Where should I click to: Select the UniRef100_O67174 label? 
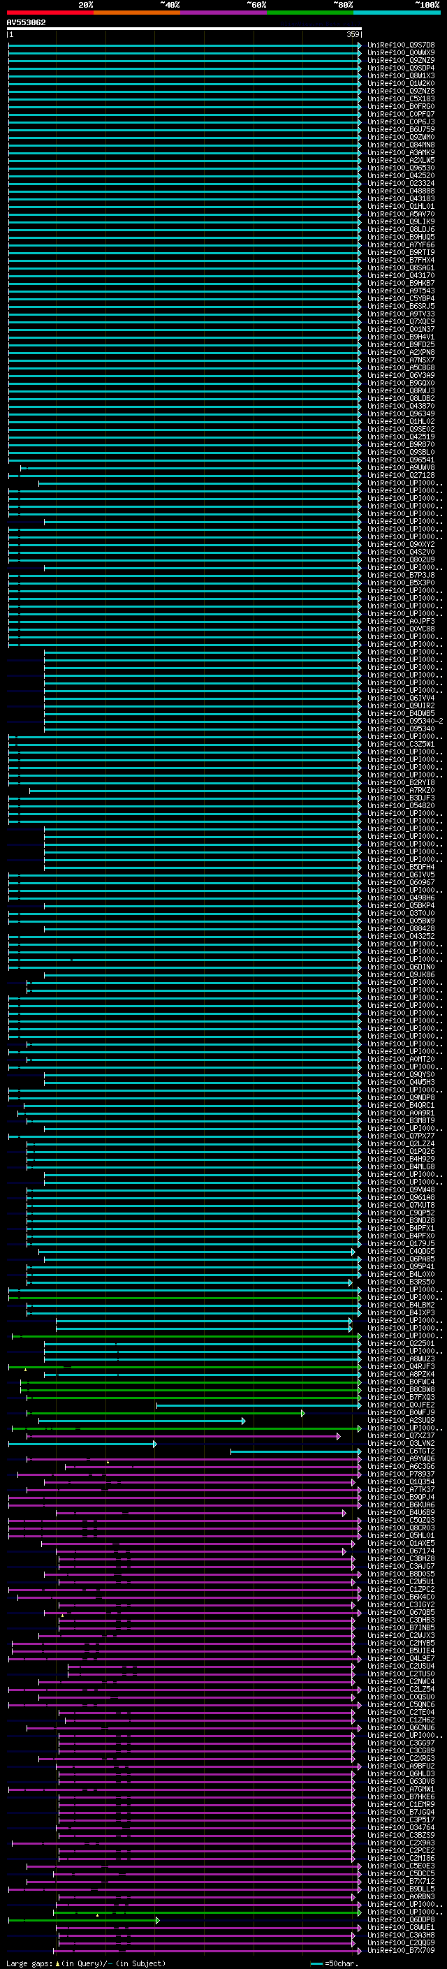point(401,1551)
